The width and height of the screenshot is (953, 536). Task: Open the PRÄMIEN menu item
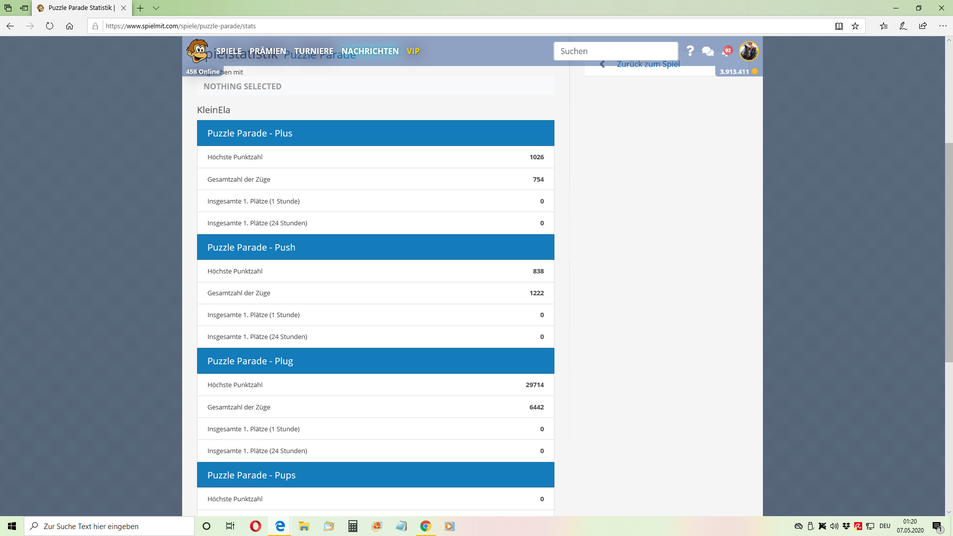coord(268,51)
